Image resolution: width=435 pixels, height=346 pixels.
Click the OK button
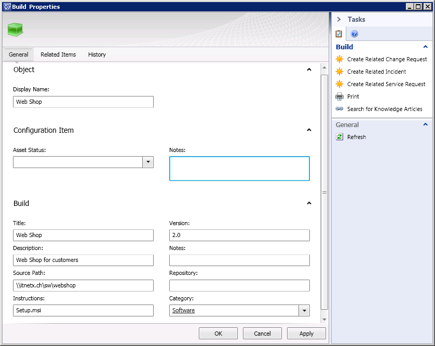pyautogui.click(x=218, y=334)
